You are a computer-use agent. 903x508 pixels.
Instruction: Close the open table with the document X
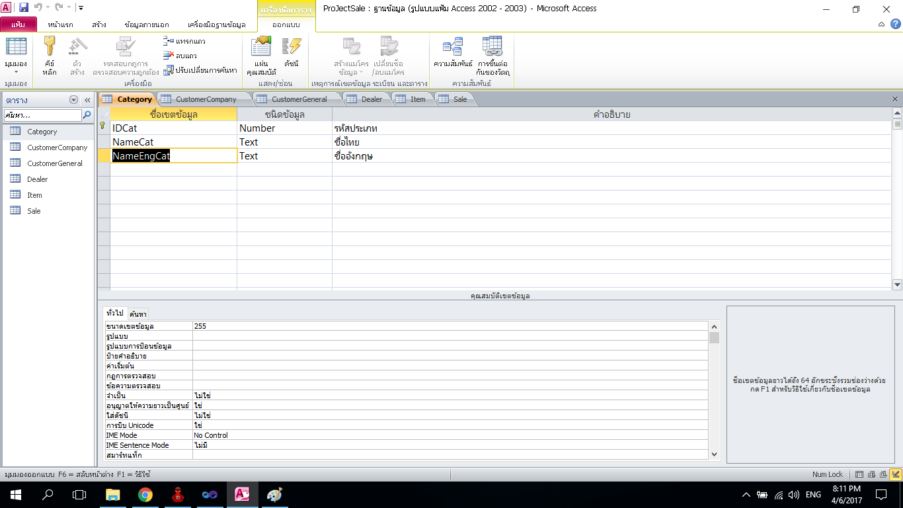[895, 99]
